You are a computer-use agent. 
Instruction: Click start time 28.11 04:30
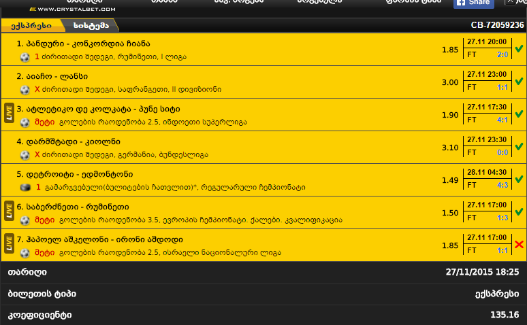[487, 172]
